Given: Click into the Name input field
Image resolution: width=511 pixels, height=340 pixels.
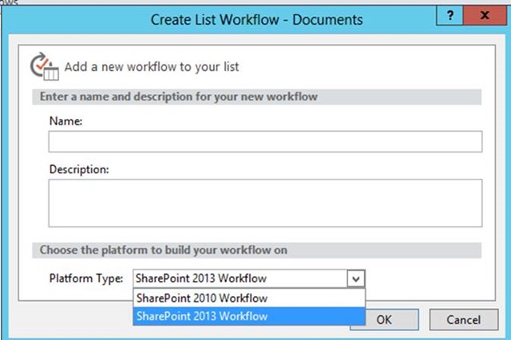Looking at the screenshot, I should 265,141.
